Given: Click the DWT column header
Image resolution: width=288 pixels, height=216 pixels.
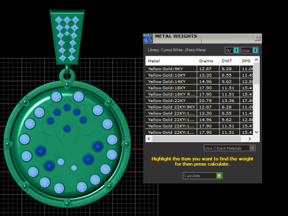Looking at the screenshot, I should click(229, 61).
